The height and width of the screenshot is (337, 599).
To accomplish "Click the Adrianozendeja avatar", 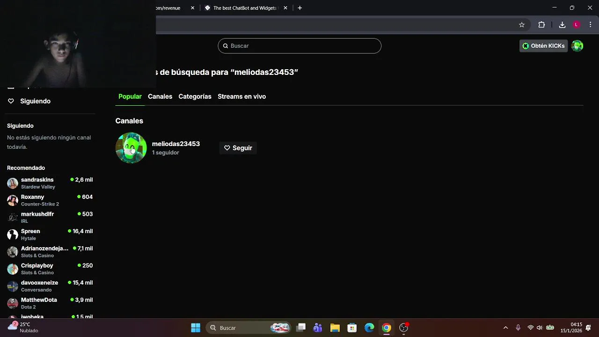I will click(x=13, y=252).
